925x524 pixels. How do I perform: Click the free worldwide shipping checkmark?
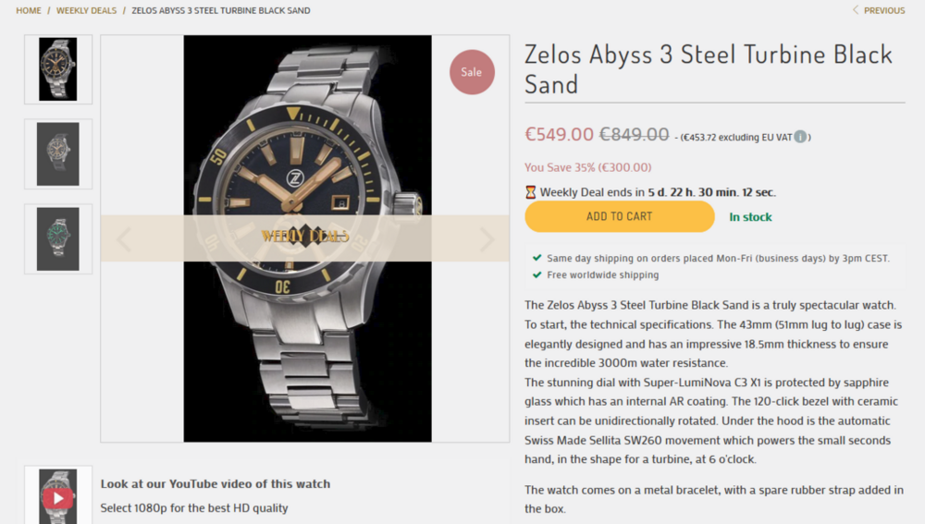pos(537,274)
